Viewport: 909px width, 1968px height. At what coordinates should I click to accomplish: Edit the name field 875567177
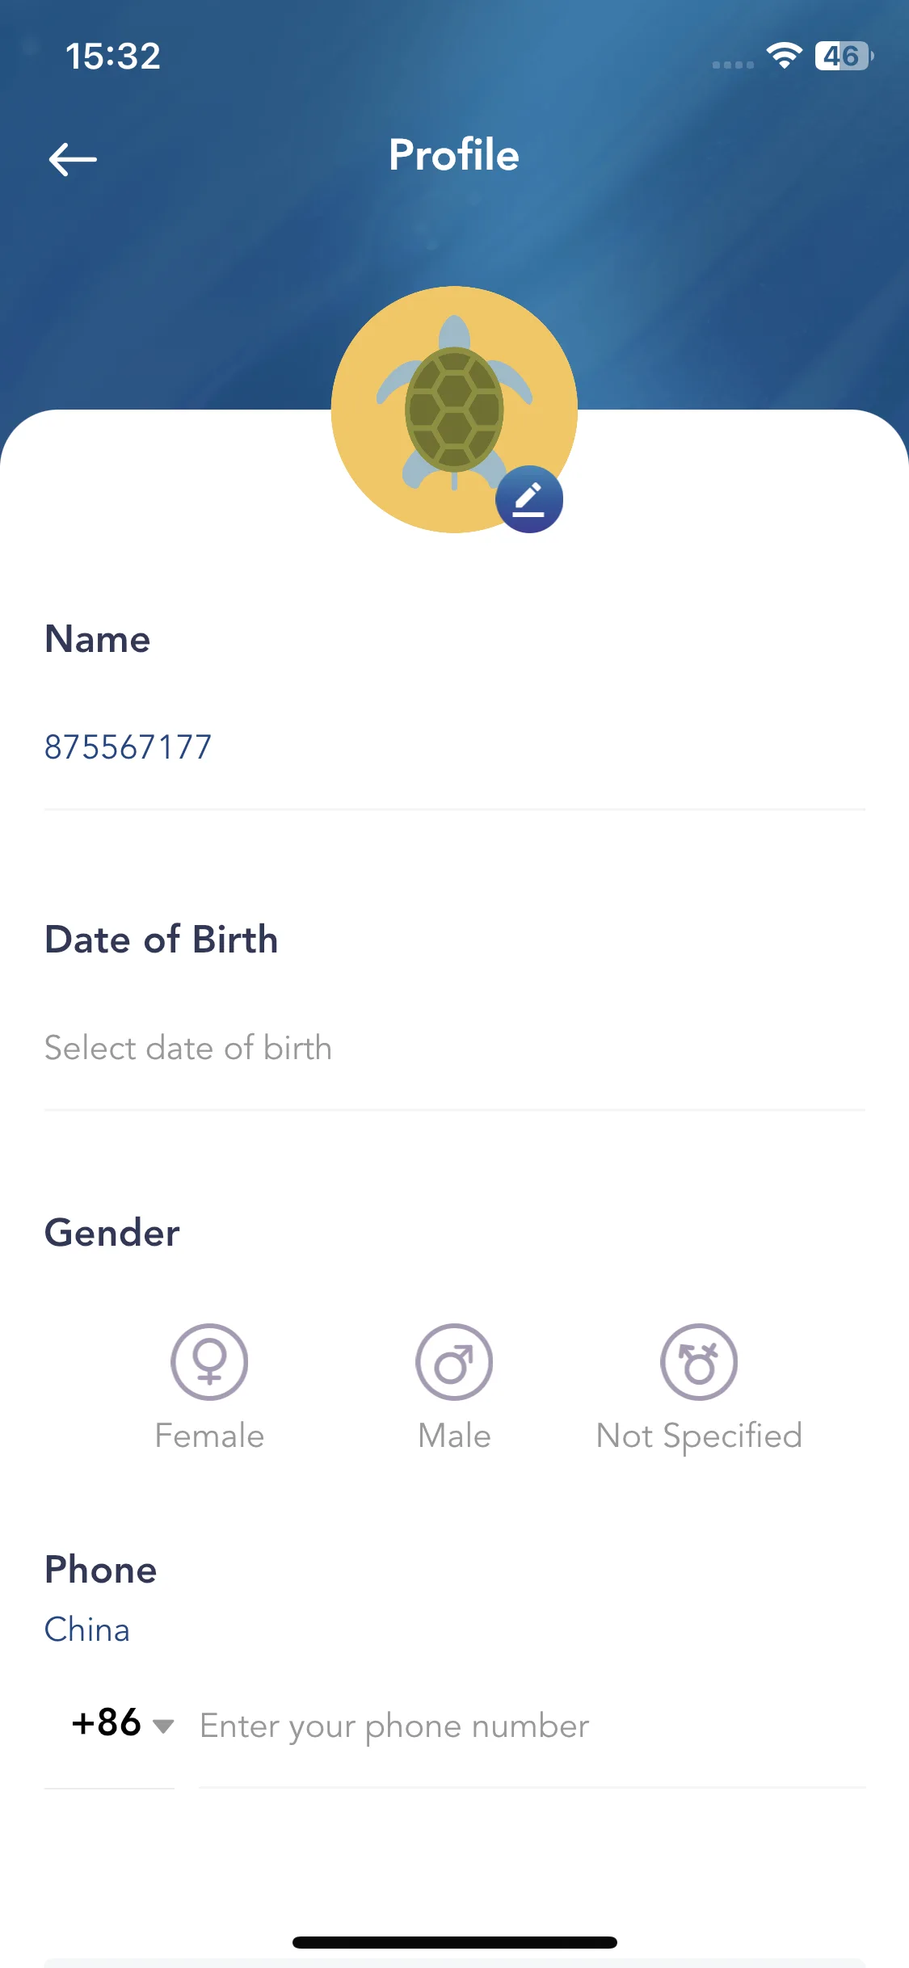pyautogui.click(x=454, y=747)
